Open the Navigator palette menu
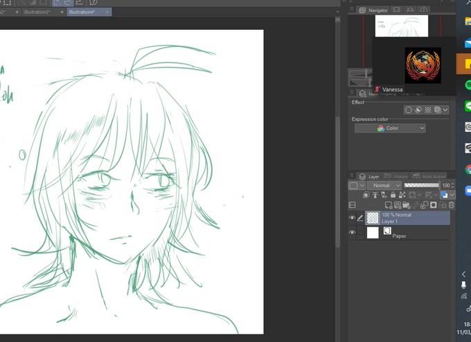Screen dimensions: 471x342 click(x=352, y=9)
